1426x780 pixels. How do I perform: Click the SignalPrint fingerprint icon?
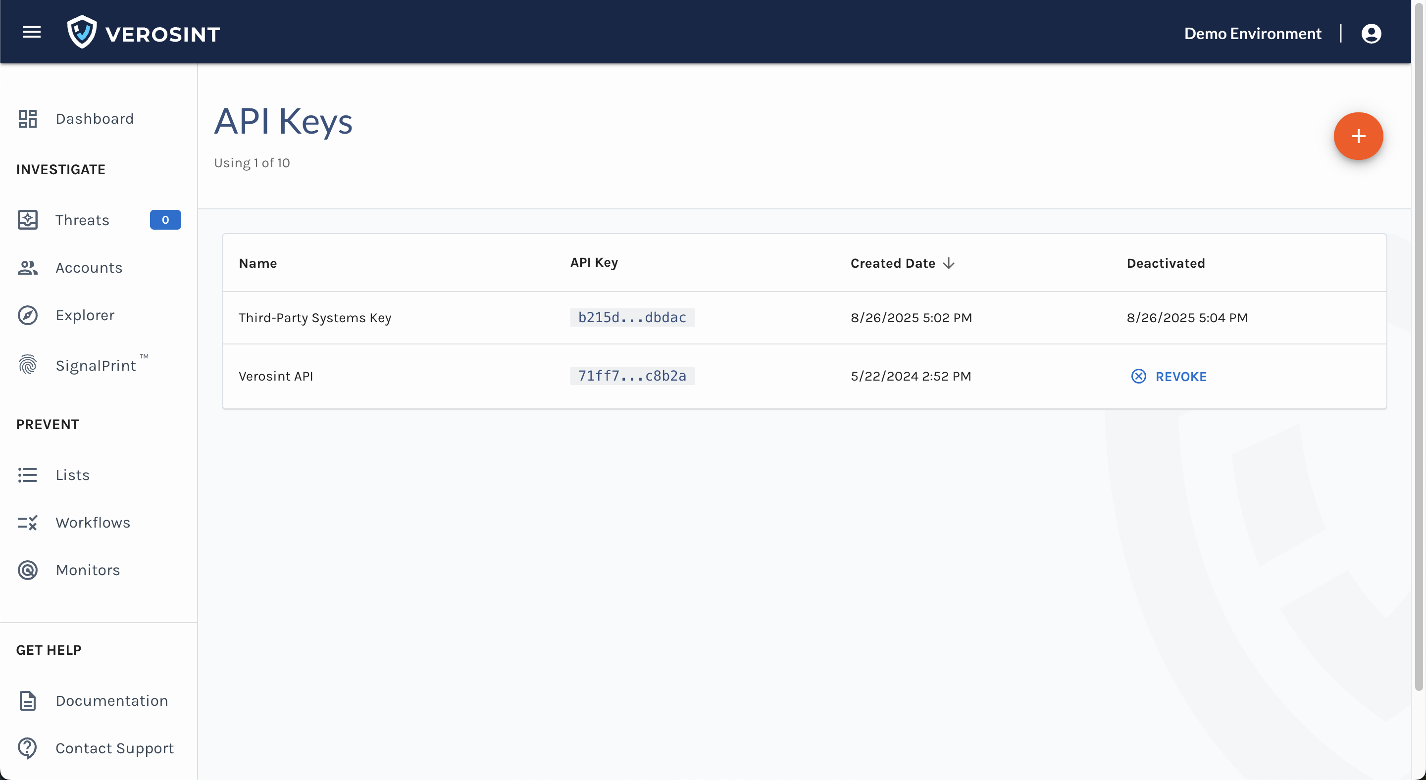coord(28,365)
